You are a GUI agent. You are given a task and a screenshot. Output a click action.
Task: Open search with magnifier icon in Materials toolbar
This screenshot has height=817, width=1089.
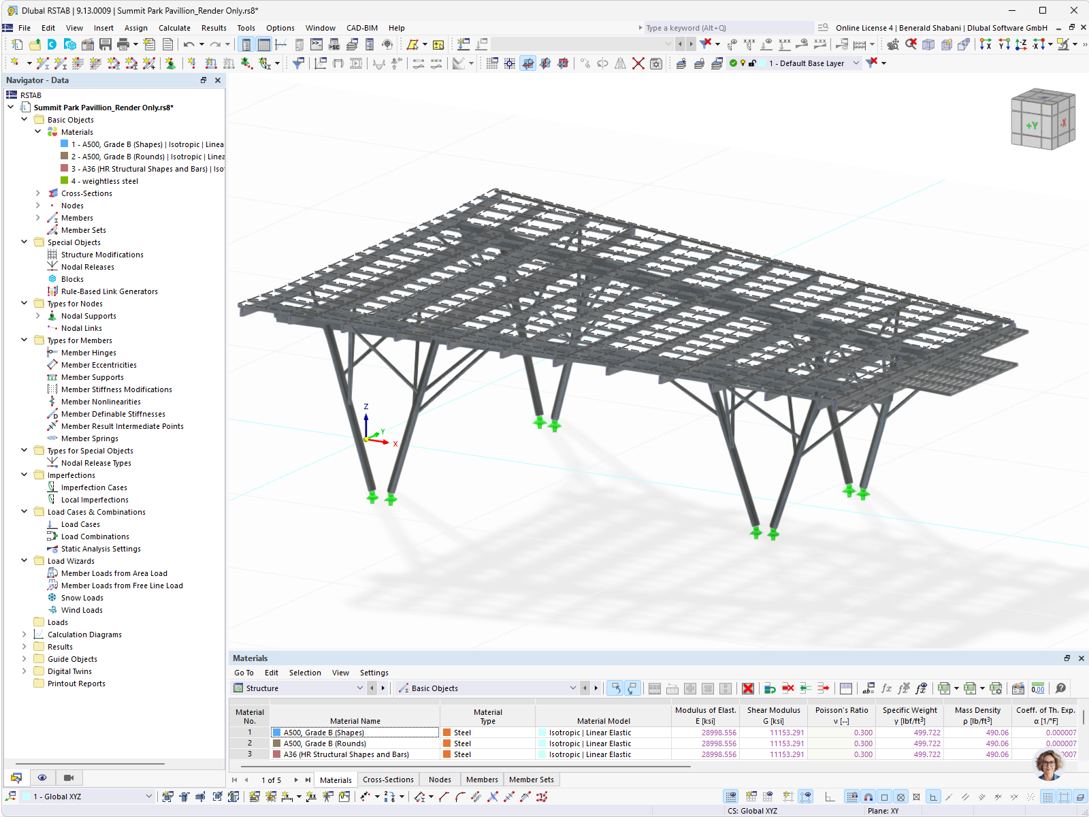point(1060,688)
